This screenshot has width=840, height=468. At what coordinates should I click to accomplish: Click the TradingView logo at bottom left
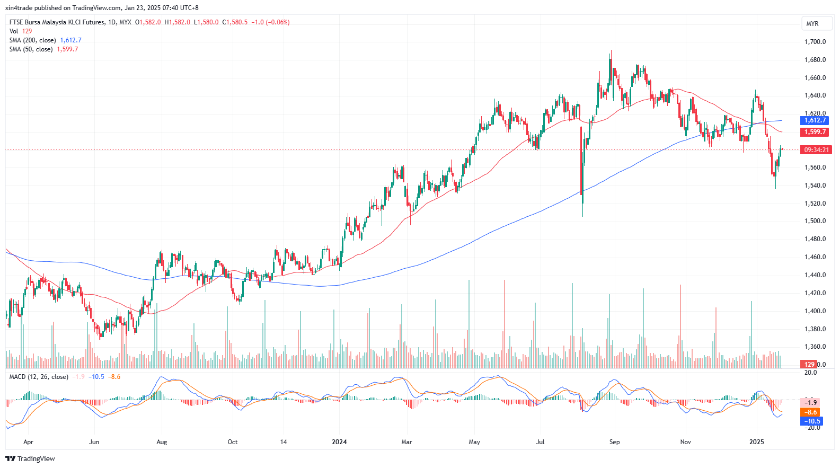(x=30, y=458)
